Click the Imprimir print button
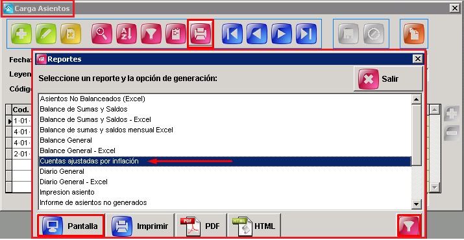Image resolution: width=464 pixels, height=240 pixels. [x=140, y=226]
